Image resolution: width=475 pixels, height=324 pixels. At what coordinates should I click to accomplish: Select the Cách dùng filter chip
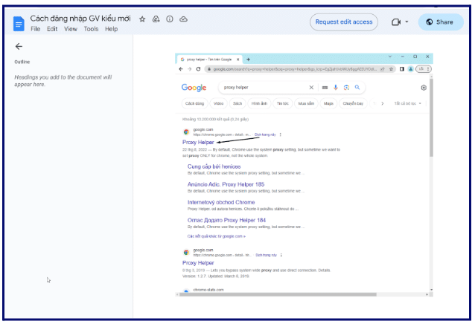coord(195,104)
